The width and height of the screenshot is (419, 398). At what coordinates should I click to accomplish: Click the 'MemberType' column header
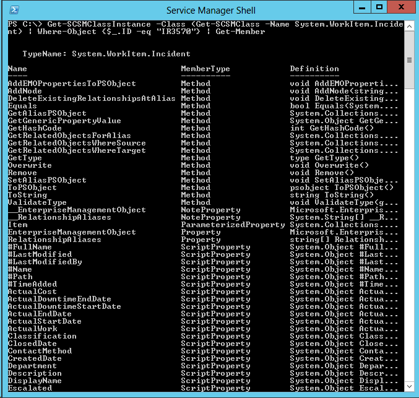[x=205, y=69]
